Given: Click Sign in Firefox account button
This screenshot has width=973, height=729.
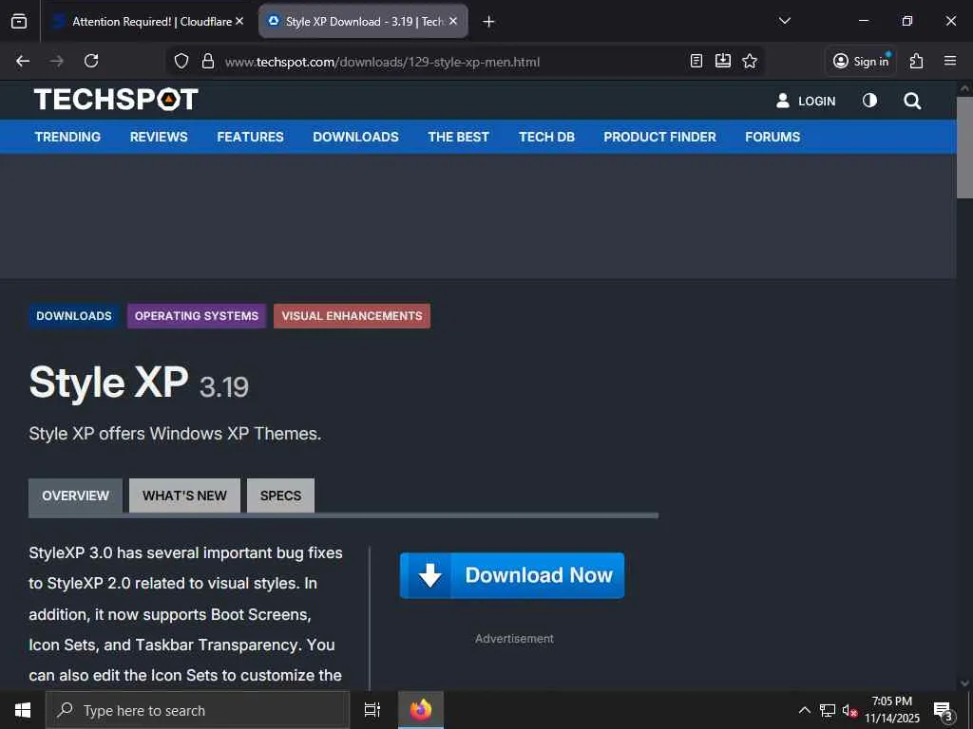Looking at the screenshot, I should pyautogui.click(x=861, y=61).
